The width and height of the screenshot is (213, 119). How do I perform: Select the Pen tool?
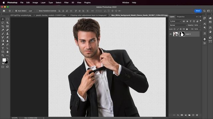pos(7,45)
